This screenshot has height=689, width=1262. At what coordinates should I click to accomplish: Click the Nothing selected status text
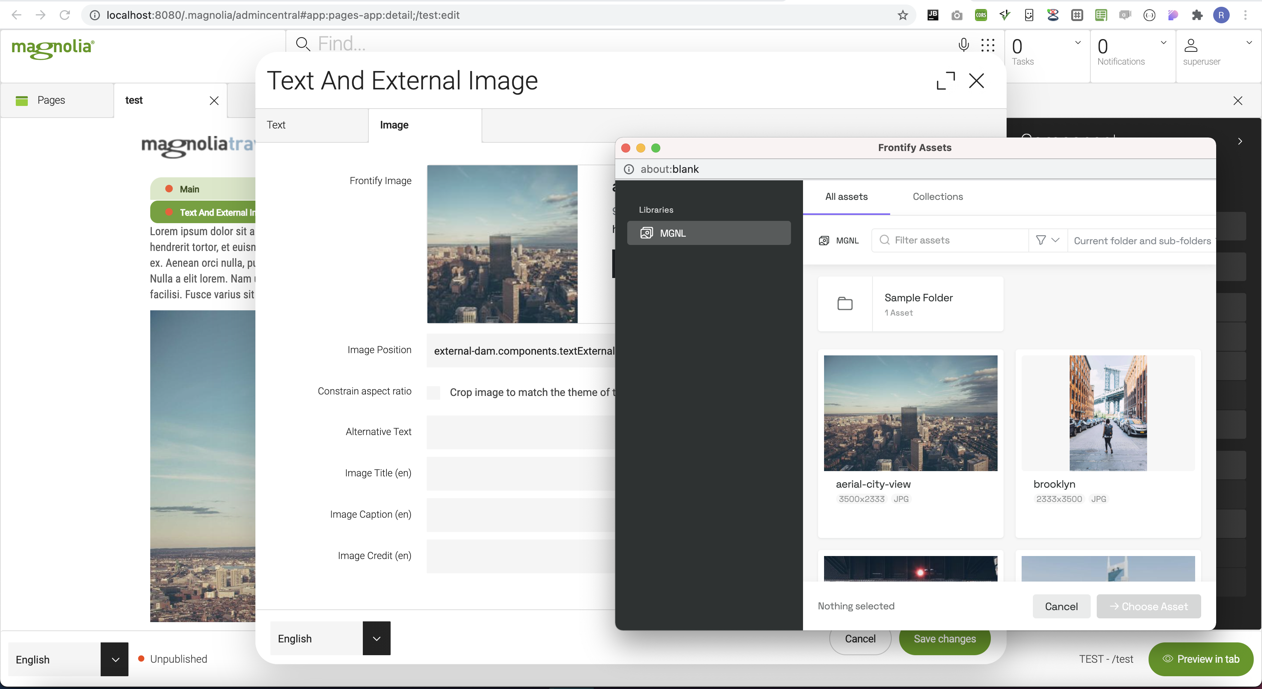[x=856, y=606]
